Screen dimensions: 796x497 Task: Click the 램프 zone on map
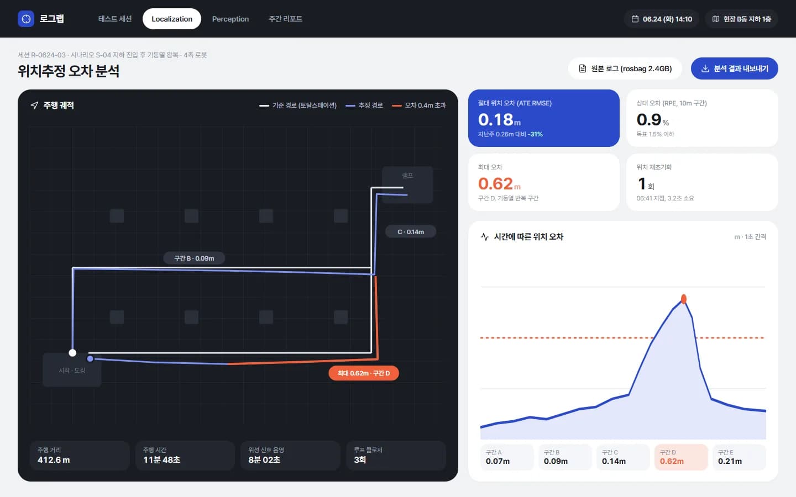coord(407,184)
